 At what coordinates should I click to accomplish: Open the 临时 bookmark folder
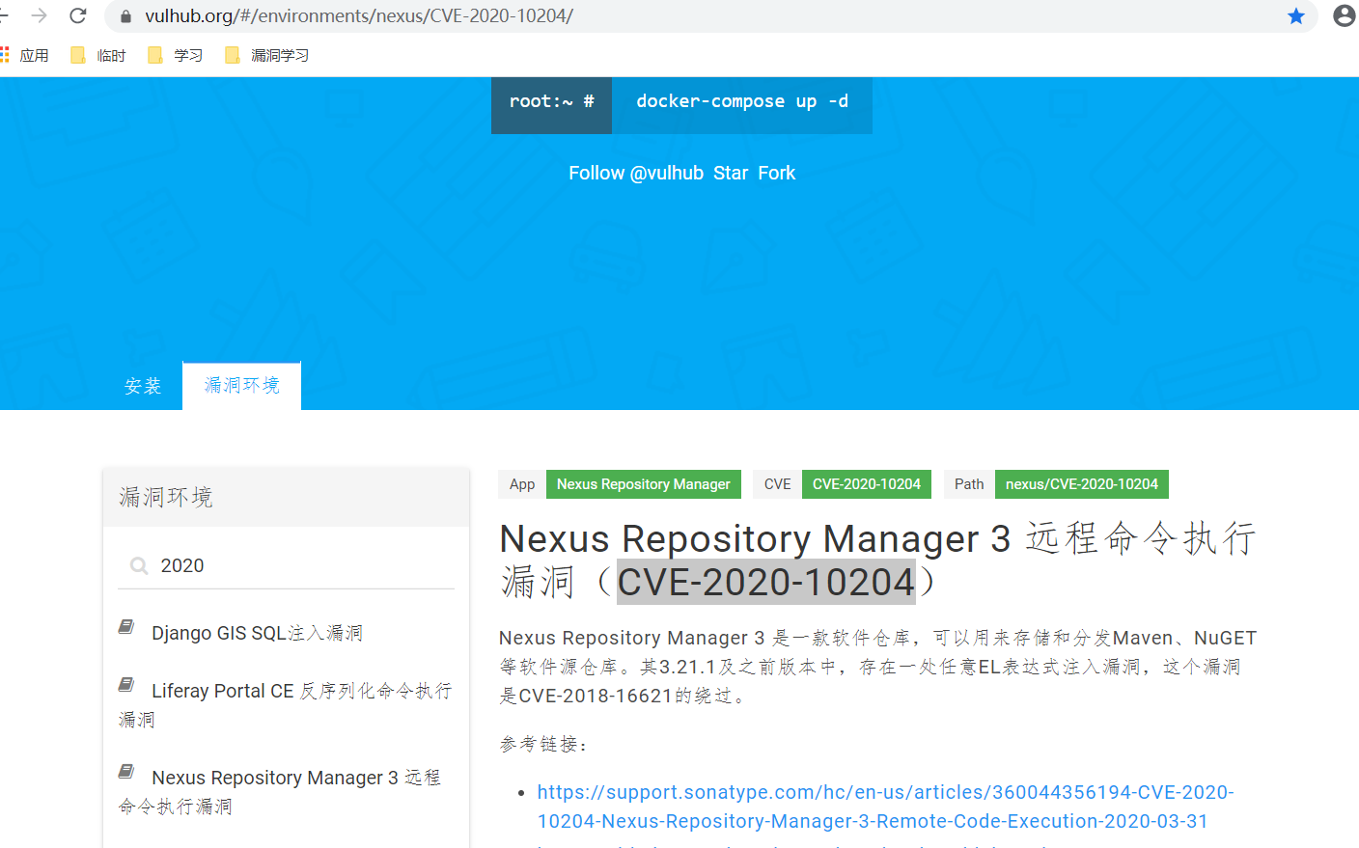(x=98, y=55)
